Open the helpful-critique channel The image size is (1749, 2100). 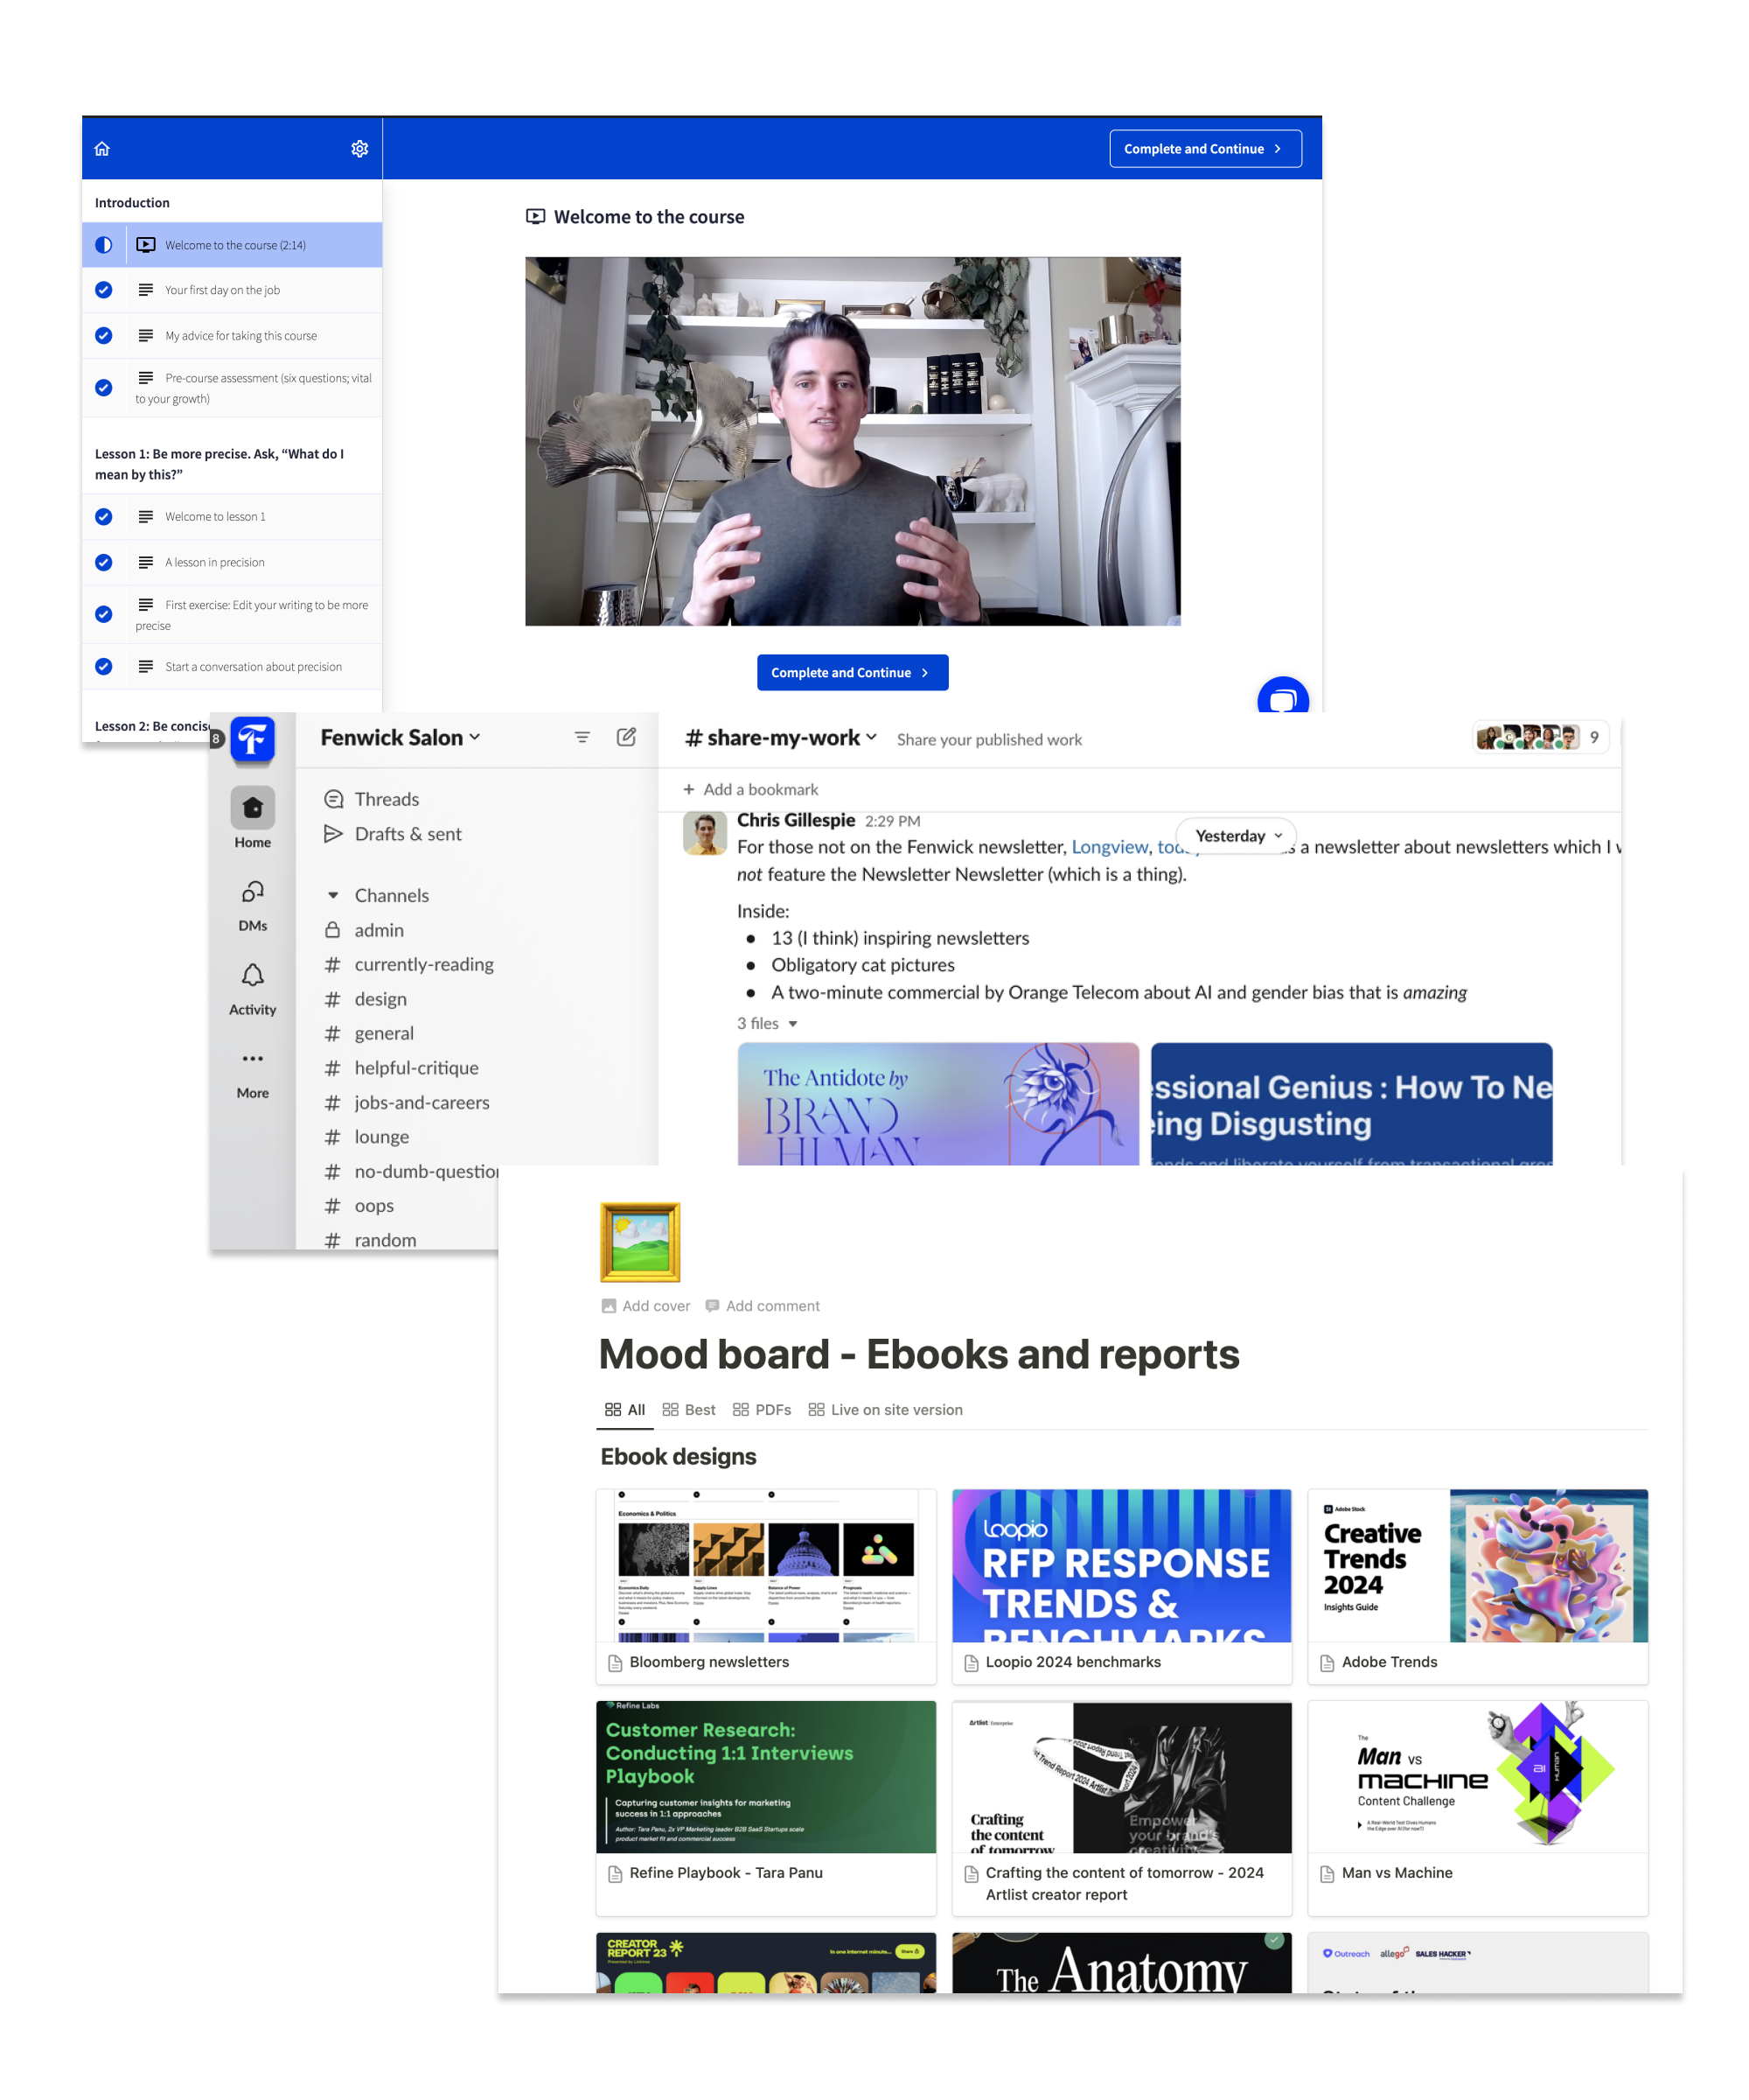tap(401, 1069)
